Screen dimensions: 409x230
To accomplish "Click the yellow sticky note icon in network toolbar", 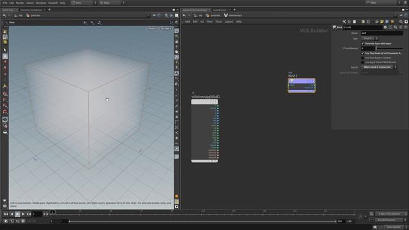I will [382, 22].
